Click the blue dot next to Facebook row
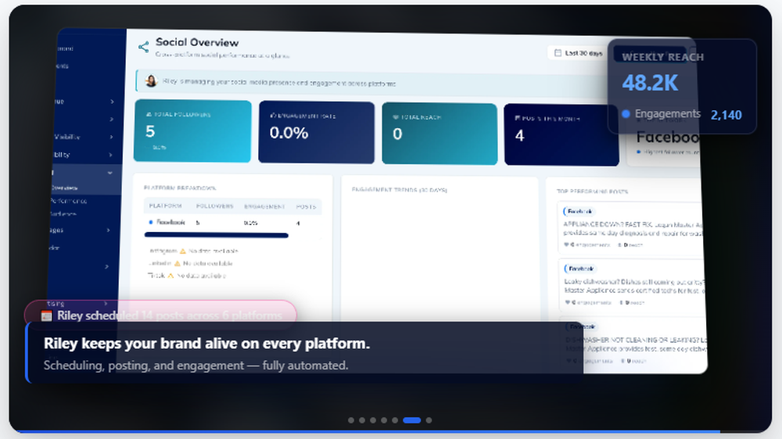The width and height of the screenshot is (782, 439). coord(151,223)
